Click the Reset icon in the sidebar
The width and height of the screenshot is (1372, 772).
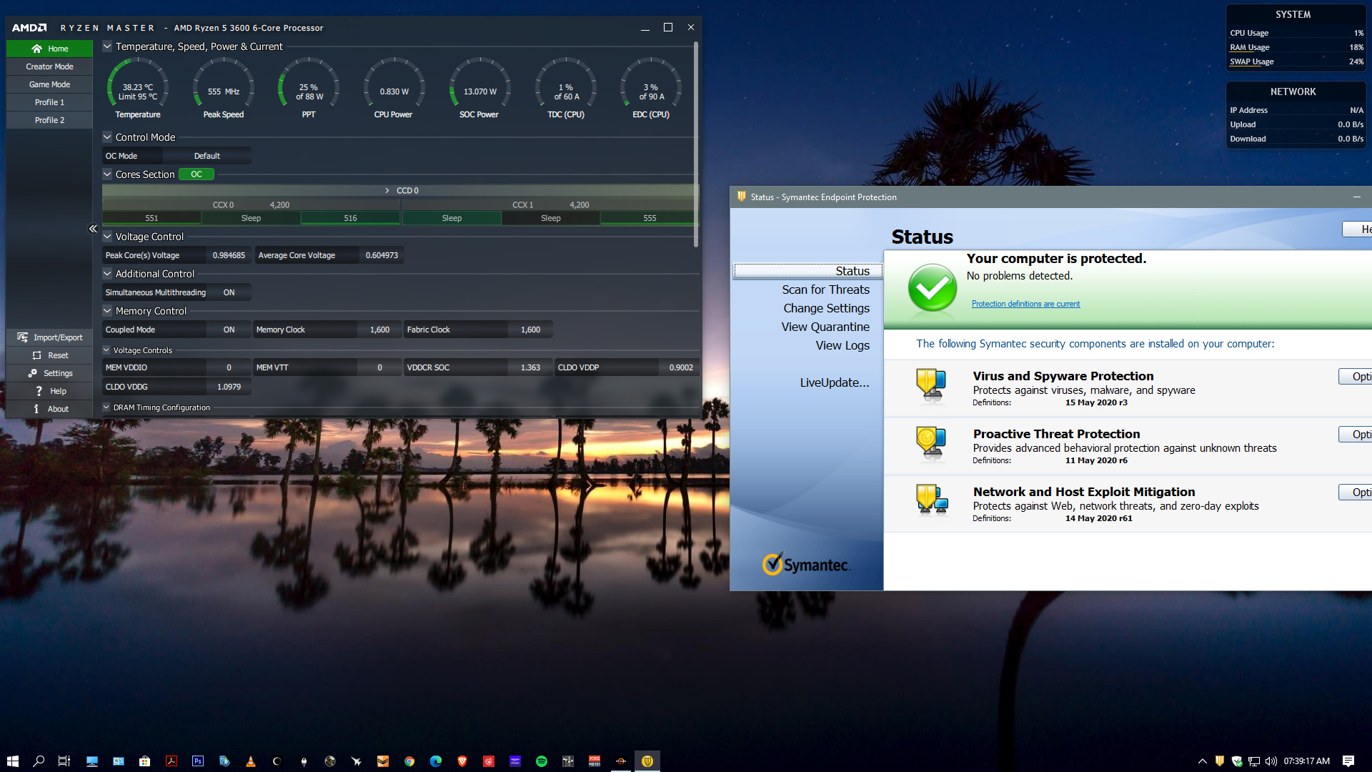click(x=37, y=355)
